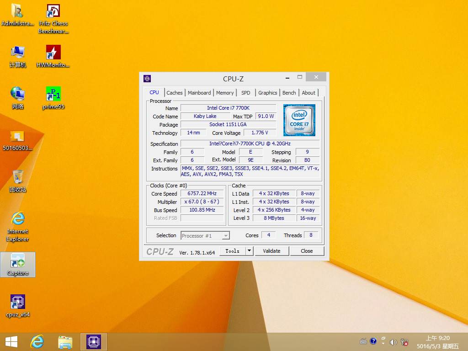Minimize the CPU-Z window
The width and height of the screenshot is (468, 351).
pos(287,78)
